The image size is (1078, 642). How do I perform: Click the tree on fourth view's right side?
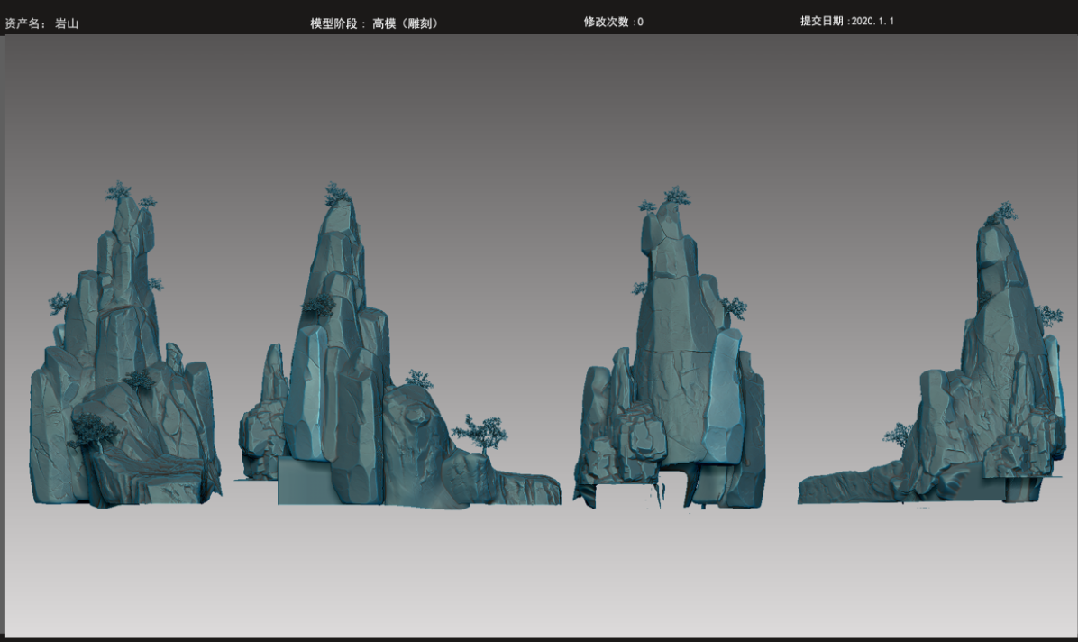tap(1047, 315)
